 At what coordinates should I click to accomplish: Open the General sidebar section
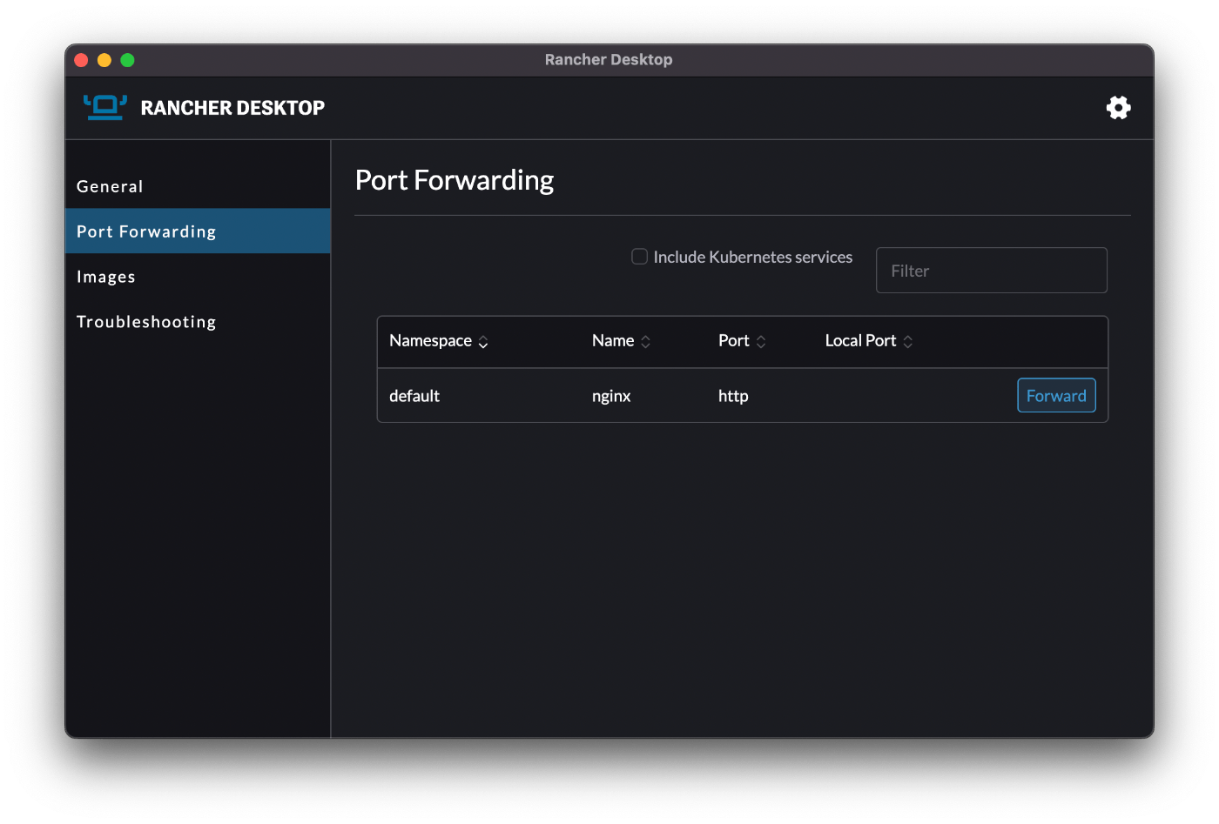click(x=198, y=186)
